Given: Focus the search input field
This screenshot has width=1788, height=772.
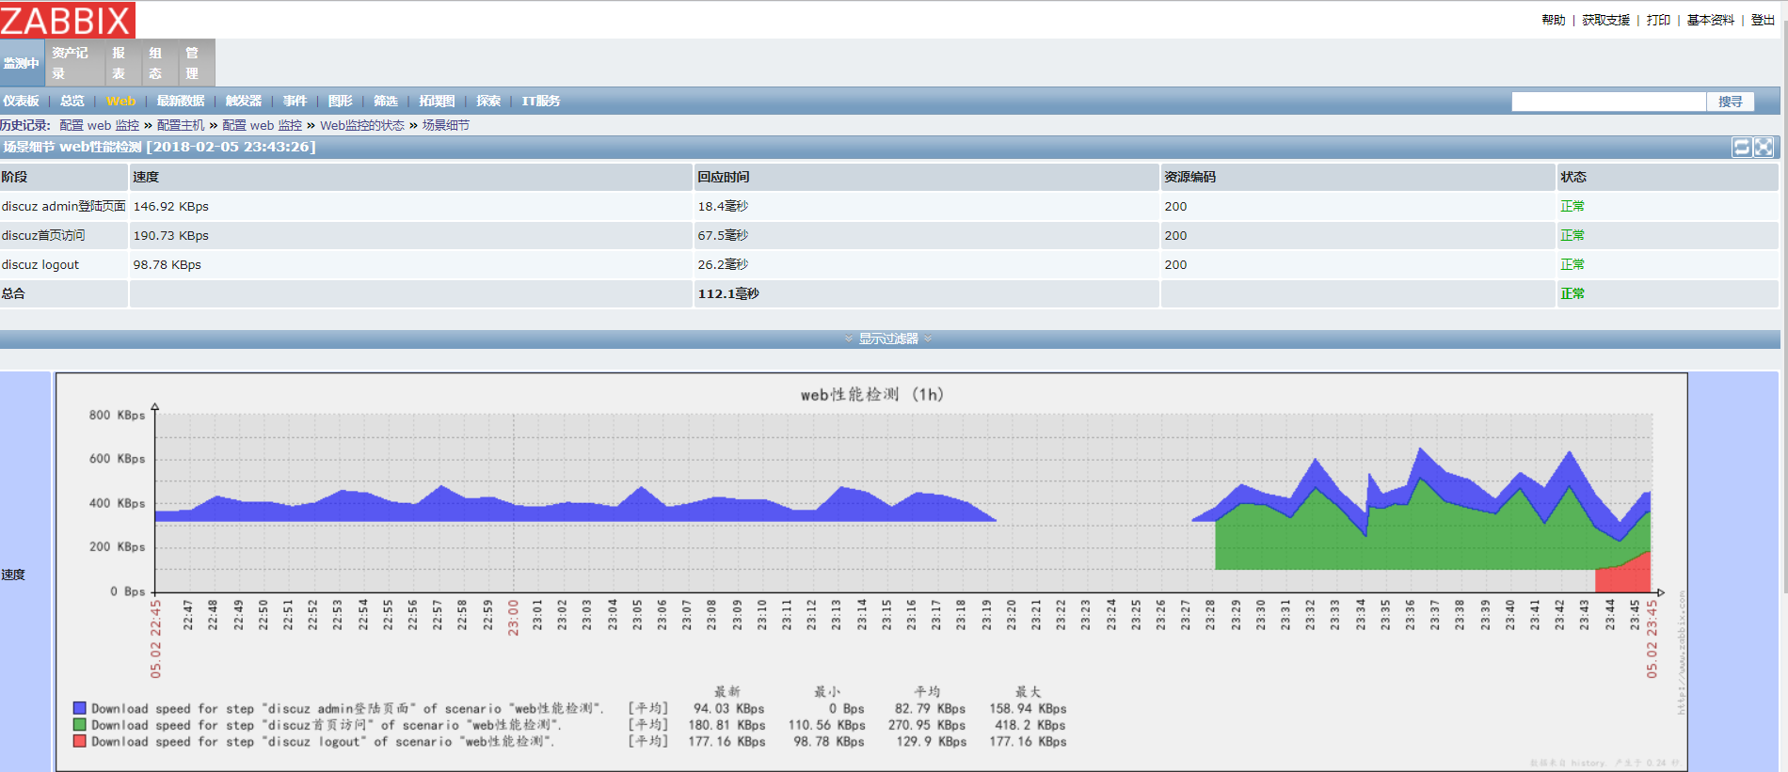Looking at the screenshot, I should [x=1608, y=102].
